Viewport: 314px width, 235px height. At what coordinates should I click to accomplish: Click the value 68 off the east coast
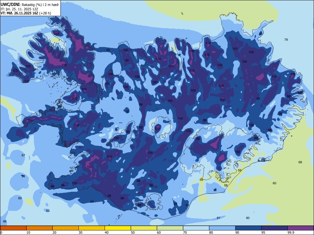click(x=300, y=162)
